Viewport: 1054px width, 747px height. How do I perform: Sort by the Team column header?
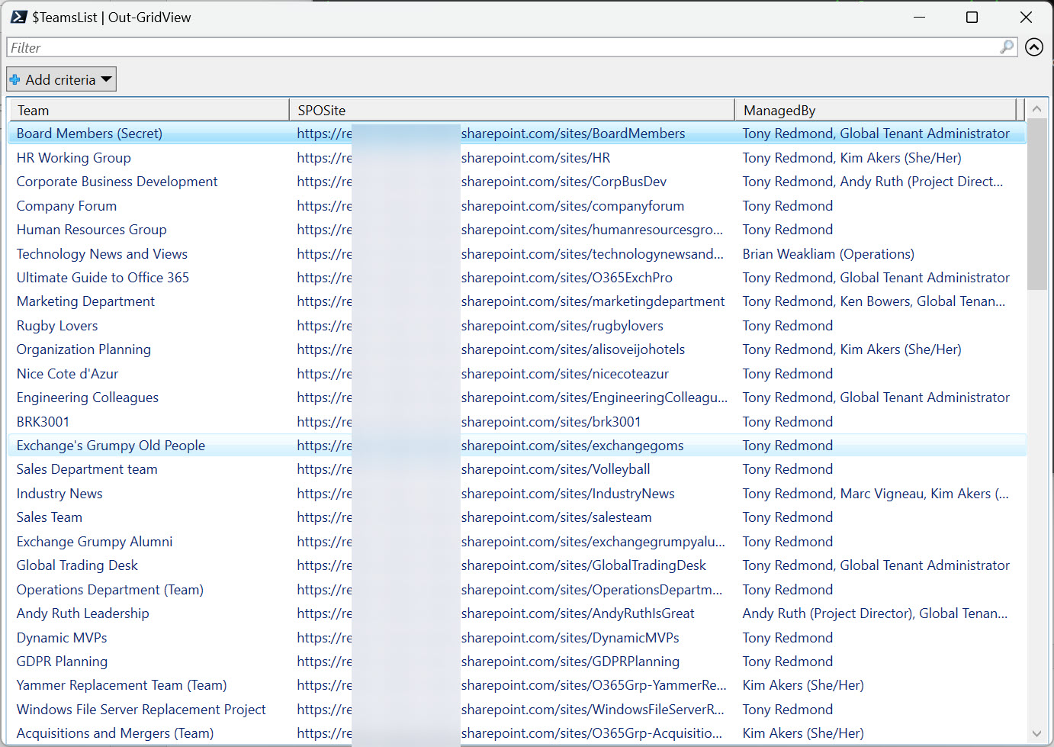click(x=148, y=111)
